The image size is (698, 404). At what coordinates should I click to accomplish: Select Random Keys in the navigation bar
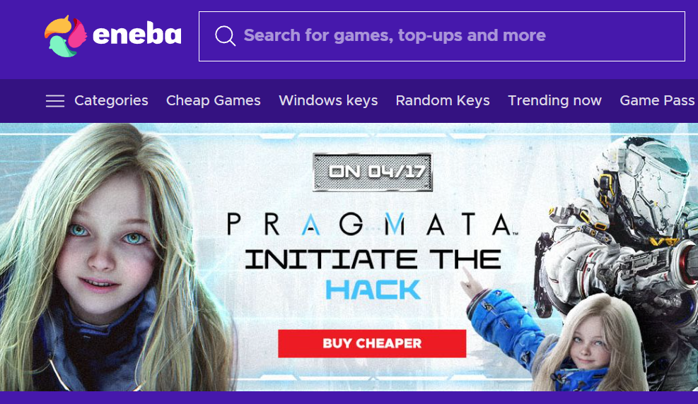443,100
